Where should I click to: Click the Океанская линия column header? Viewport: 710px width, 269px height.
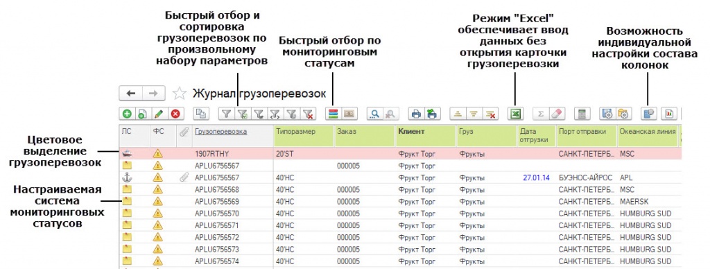[648, 135]
